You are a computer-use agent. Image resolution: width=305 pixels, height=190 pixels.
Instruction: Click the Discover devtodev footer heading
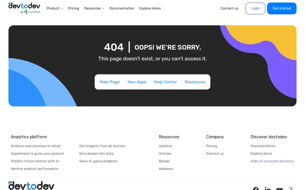coord(269,137)
